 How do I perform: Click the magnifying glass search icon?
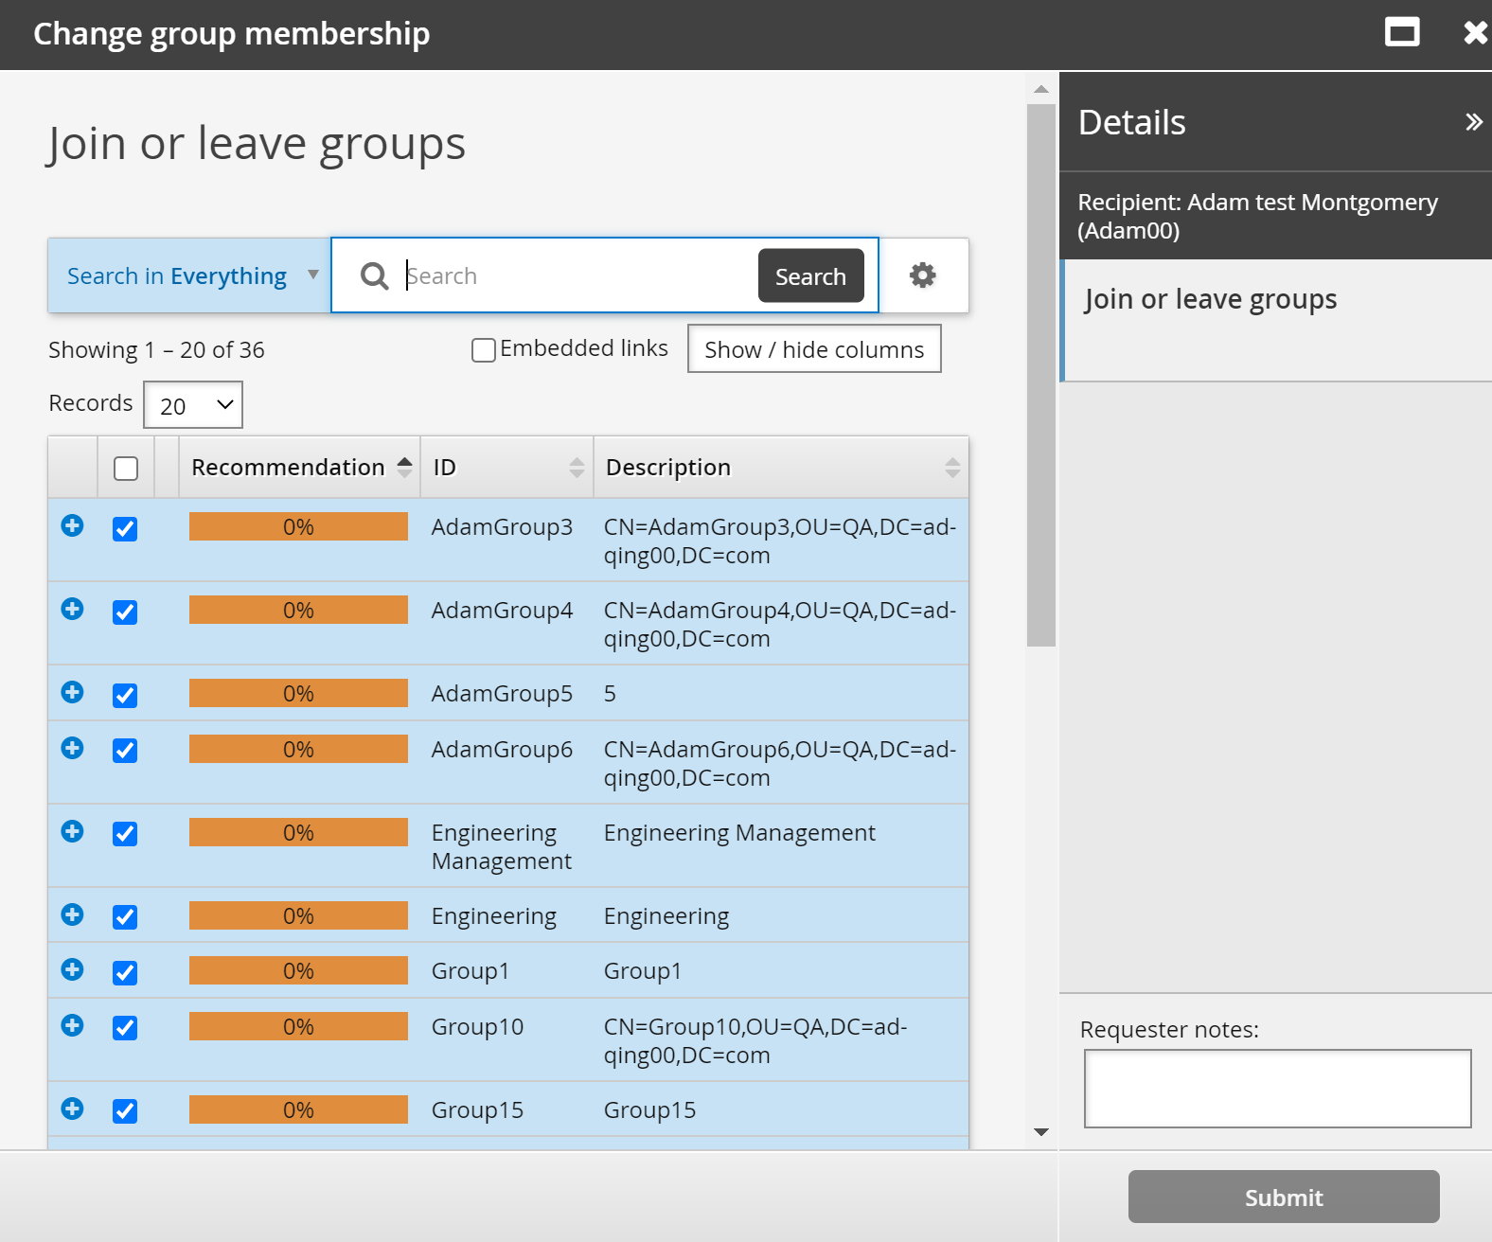coord(374,276)
